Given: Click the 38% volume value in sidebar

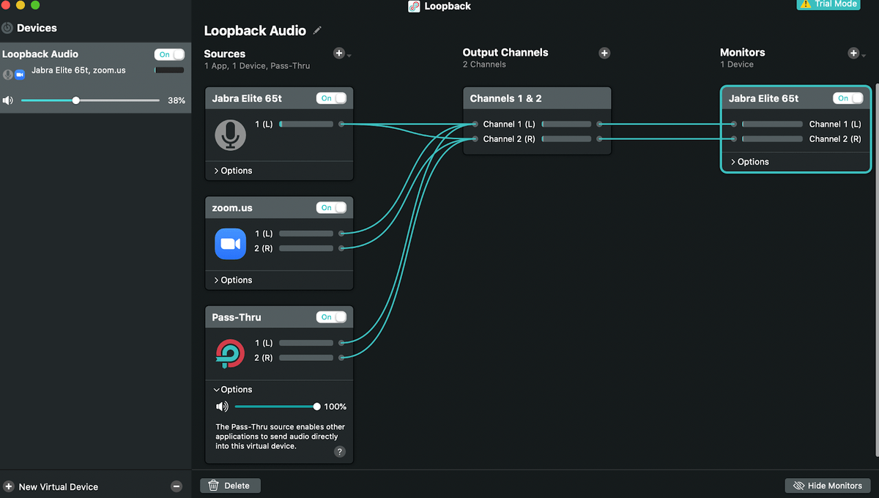Looking at the screenshot, I should click(x=177, y=100).
